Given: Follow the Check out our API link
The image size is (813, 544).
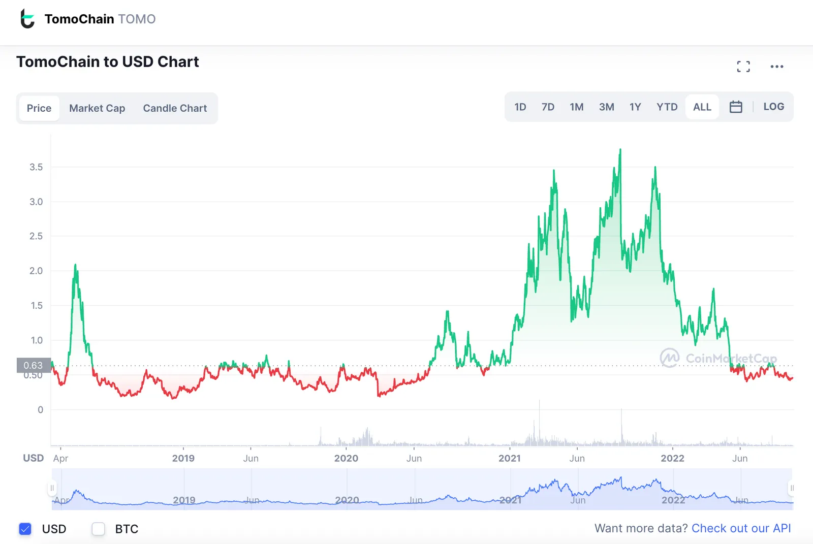Looking at the screenshot, I should [x=741, y=528].
